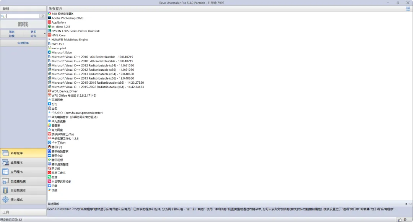The width and height of the screenshot is (413, 222).
Task: Switch to 日志数据库 module
Action: tap(23, 190)
